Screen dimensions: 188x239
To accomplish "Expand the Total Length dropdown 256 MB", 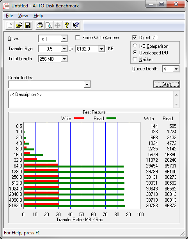I will point(64,59).
